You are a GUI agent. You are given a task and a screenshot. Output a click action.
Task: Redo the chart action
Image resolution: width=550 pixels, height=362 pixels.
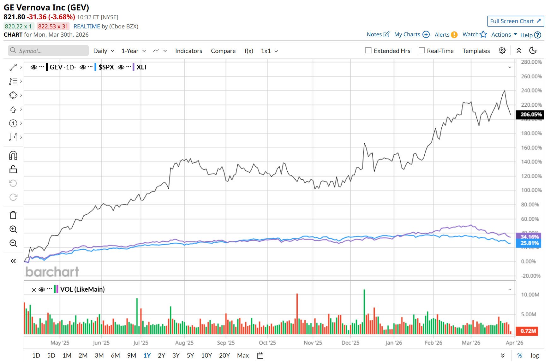click(13, 197)
